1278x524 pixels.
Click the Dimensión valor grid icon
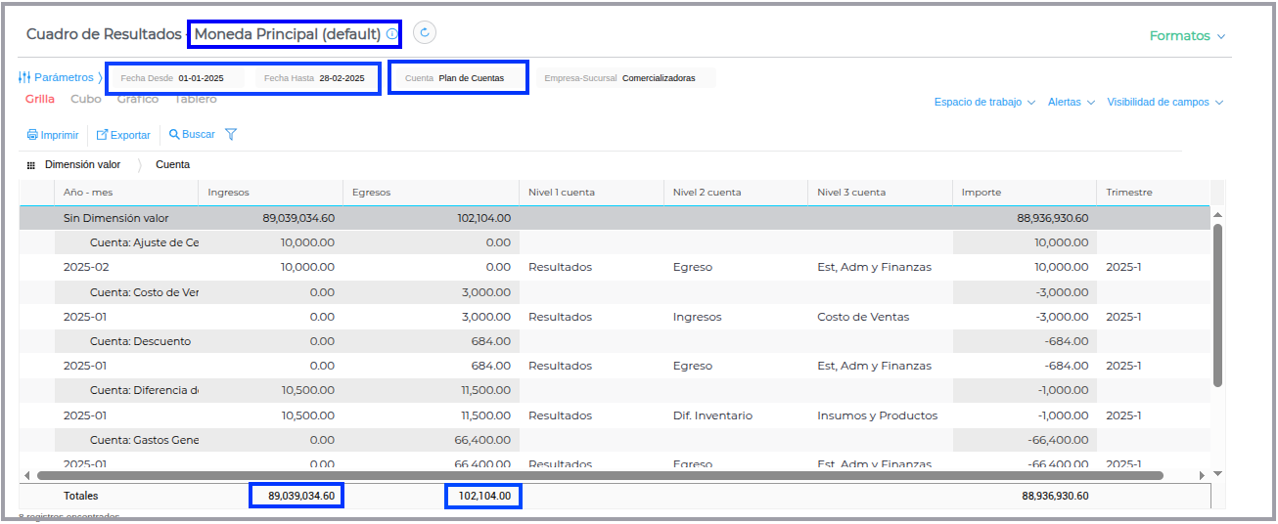31,165
